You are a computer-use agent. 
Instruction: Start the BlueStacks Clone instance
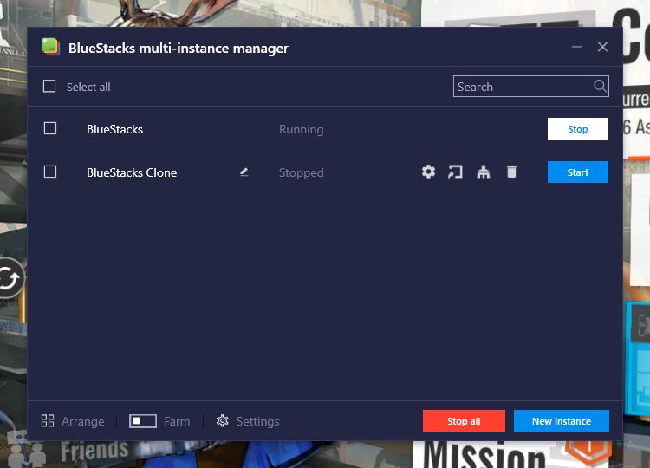pos(577,172)
